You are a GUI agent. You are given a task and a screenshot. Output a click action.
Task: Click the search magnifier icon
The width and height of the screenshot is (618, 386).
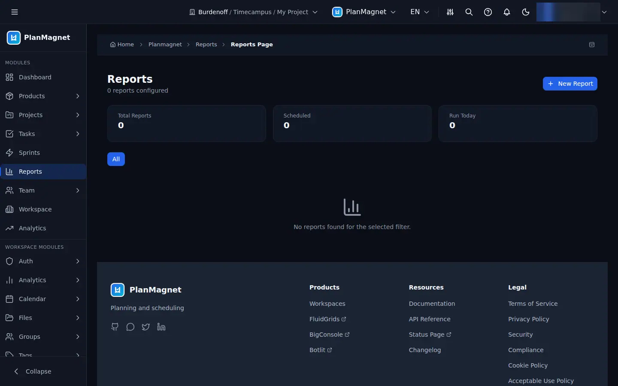click(469, 12)
